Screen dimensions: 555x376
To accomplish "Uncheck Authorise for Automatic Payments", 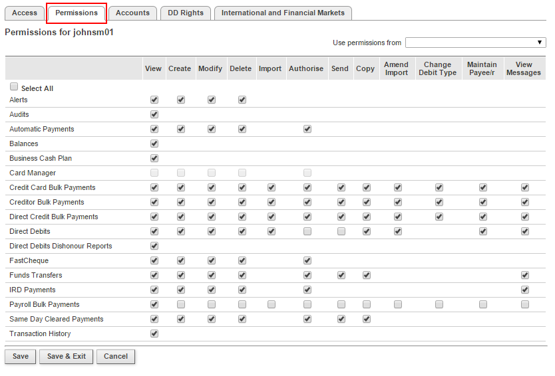I will pyautogui.click(x=307, y=129).
